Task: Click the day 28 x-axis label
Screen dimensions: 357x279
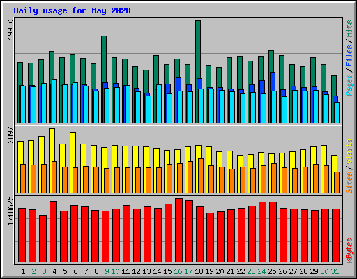Action: click(x=303, y=271)
